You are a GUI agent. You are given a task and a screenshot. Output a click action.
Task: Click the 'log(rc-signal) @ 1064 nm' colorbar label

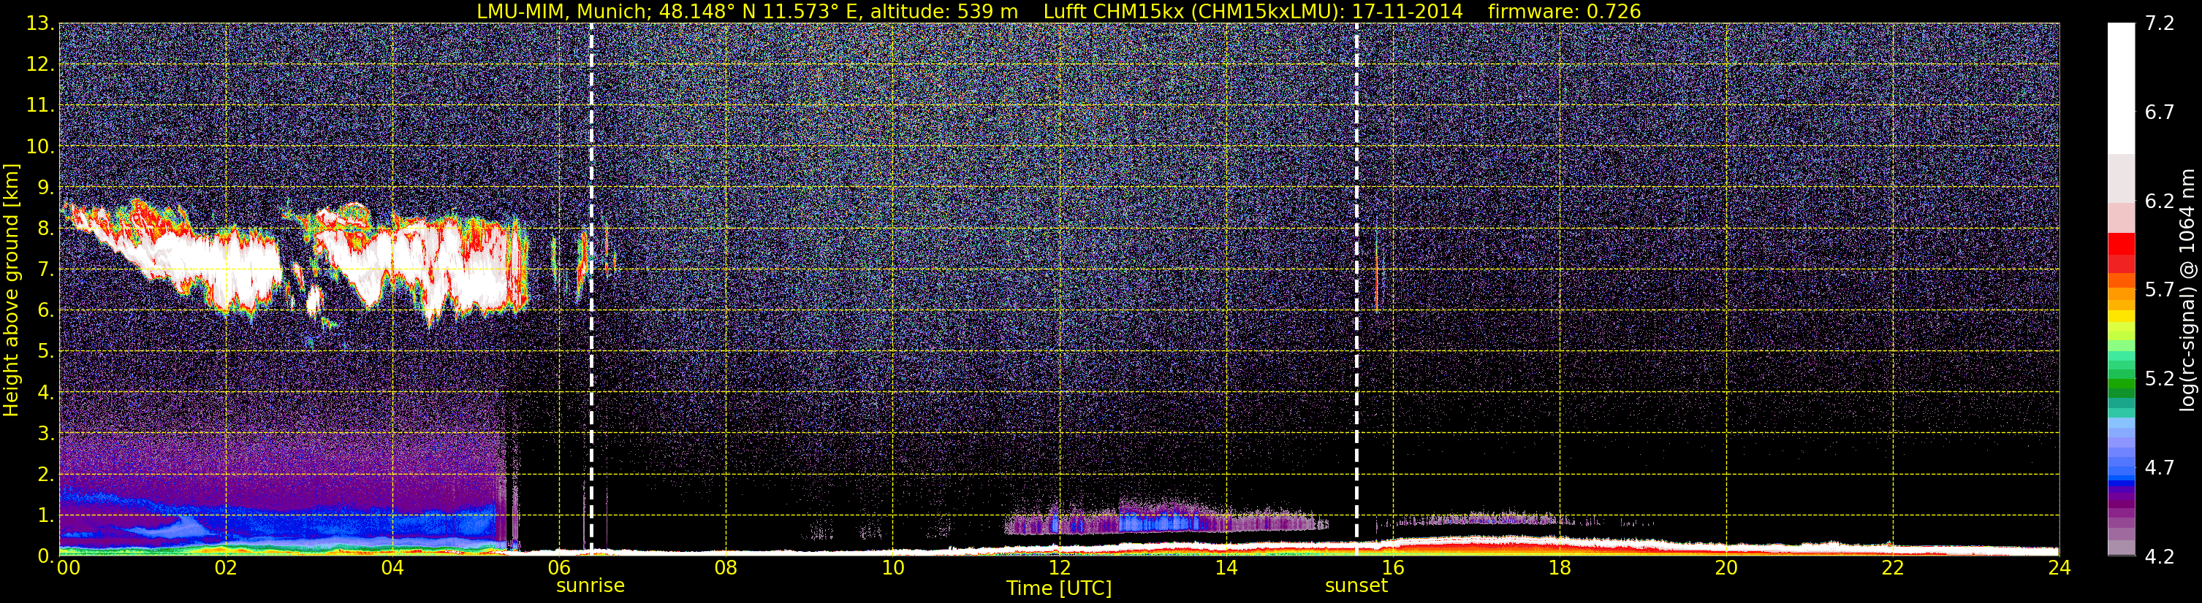tap(2187, 290)
